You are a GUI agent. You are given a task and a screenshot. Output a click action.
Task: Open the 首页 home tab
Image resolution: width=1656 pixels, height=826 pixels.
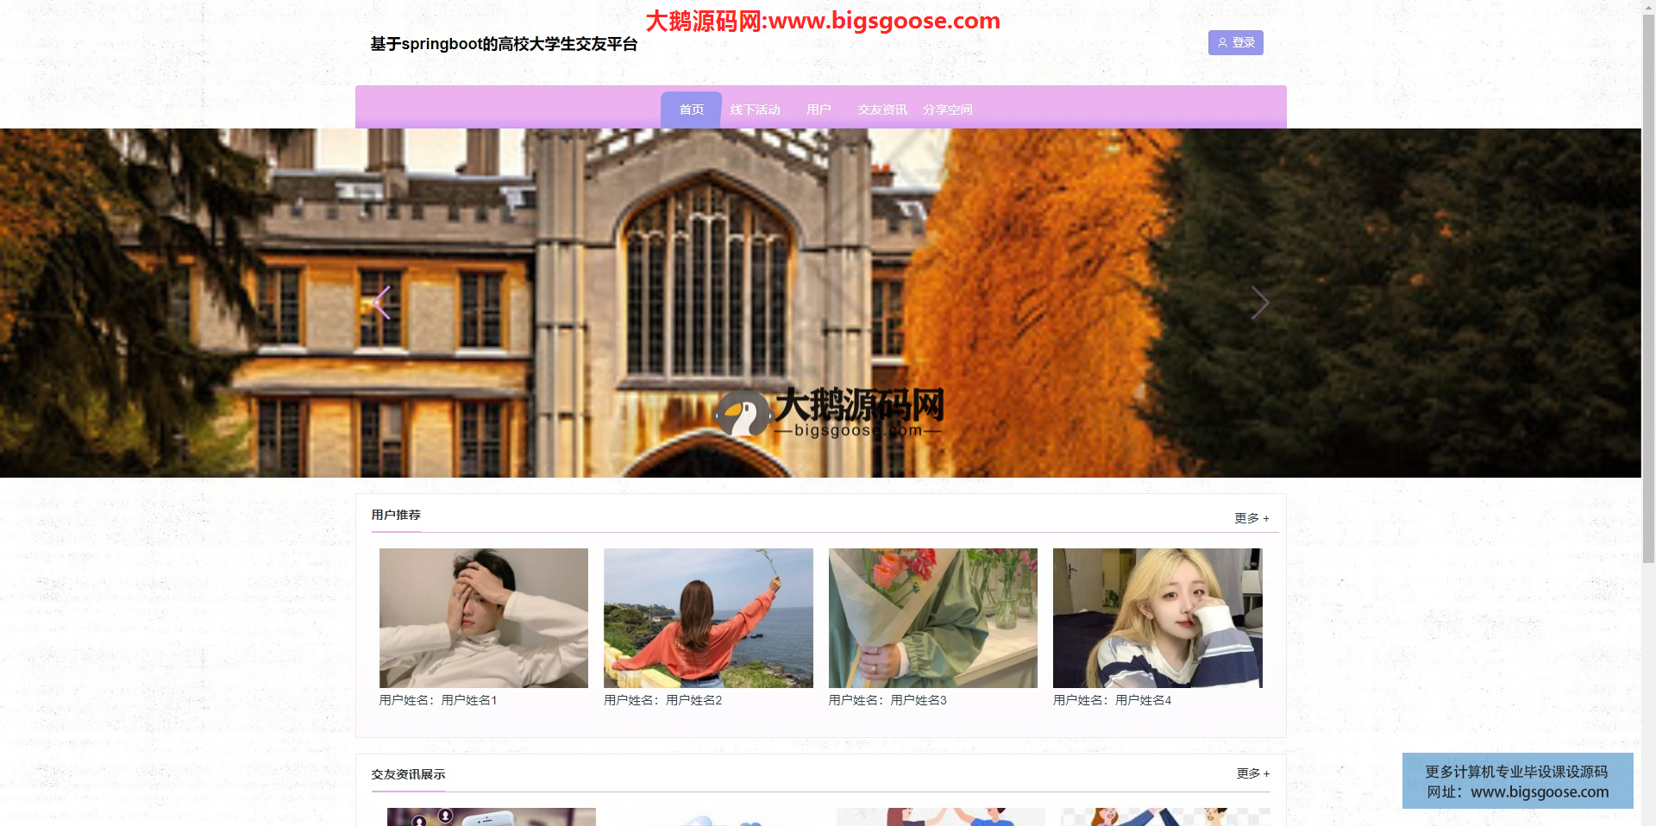click(x=691, y=110)
